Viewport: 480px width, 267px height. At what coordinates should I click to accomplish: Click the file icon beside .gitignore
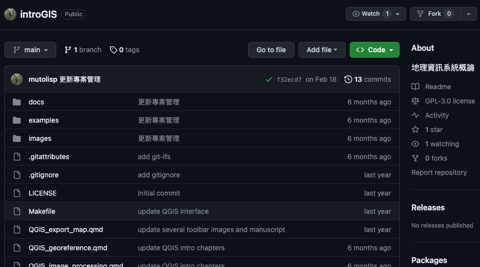17,175
